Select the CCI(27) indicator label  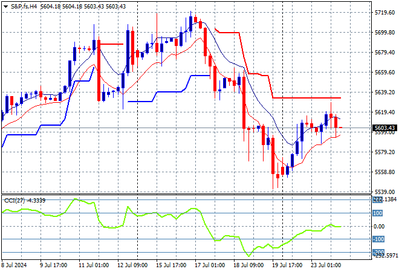[x=15, y=201]
